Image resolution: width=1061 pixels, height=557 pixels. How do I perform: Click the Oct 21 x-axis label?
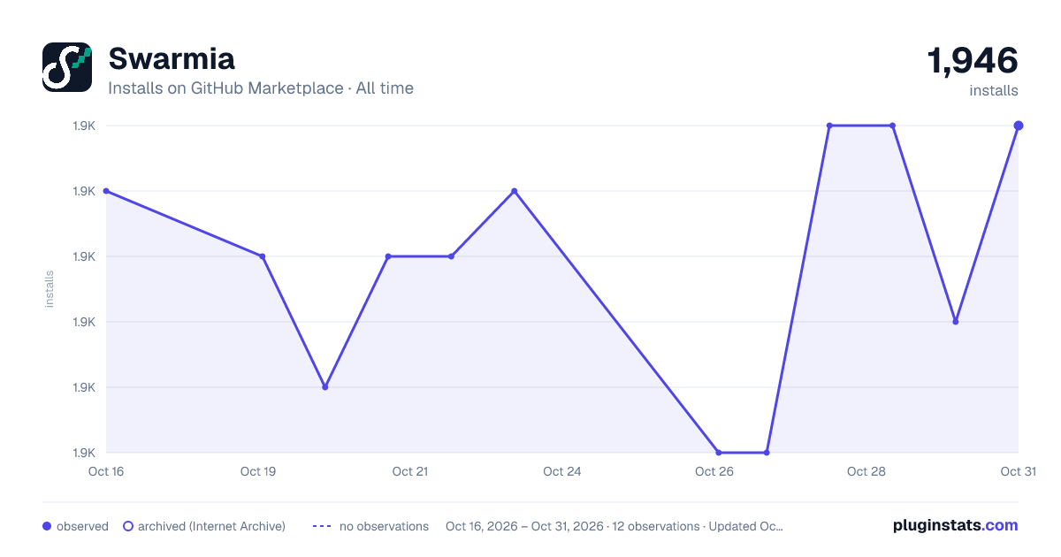(410, 471)
